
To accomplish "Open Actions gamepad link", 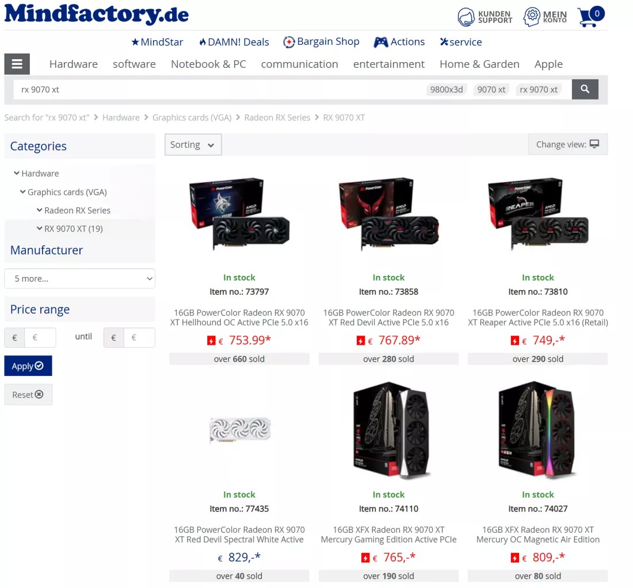I will [x=399, y=42].
